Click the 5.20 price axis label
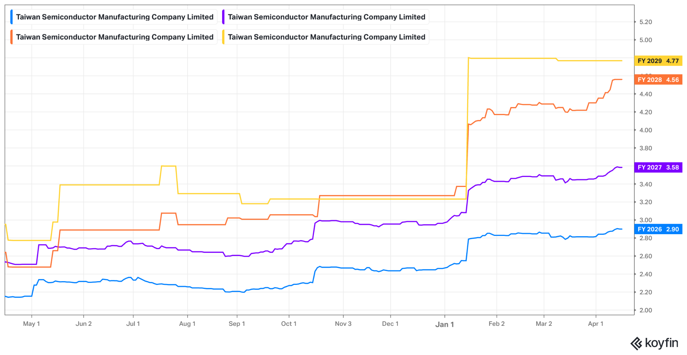This screenshot has height=355, width=687. [646, 22]
